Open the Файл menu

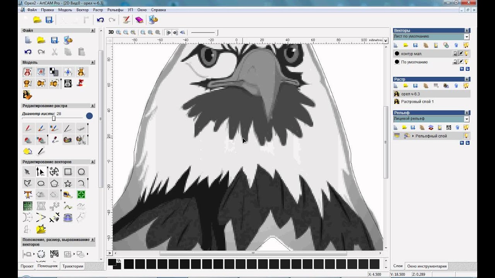pyautogui.click(x=32, y=10)
